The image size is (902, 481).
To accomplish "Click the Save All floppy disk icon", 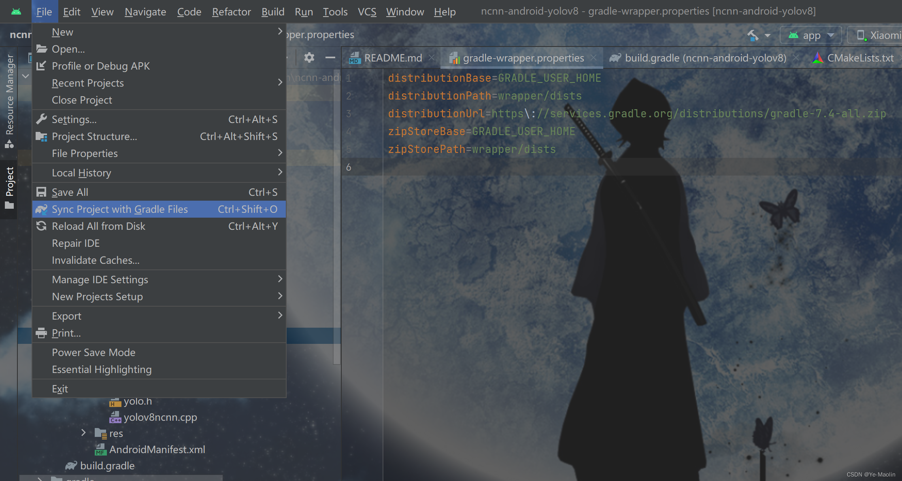I will click(41, 192).
